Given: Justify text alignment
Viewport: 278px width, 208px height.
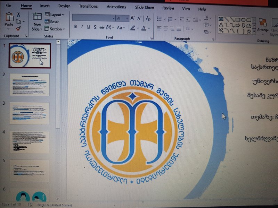Looking at the screenshot, I should pos(179,29).
